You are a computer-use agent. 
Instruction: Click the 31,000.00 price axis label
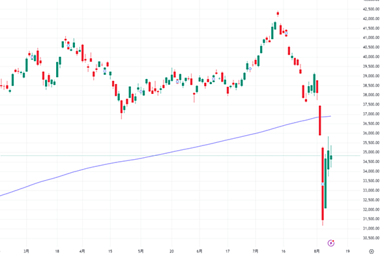pos(371,228)
